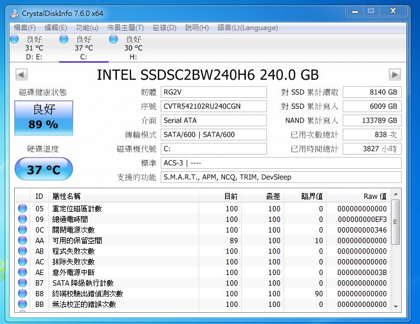420x324 pixels.
Task: Select the 可用的保留空間 attribute row
Action: point(203,240)
